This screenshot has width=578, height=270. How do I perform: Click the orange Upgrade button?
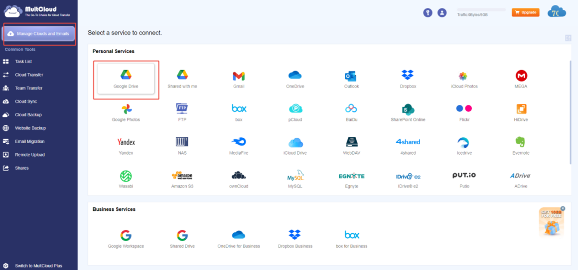525,12
